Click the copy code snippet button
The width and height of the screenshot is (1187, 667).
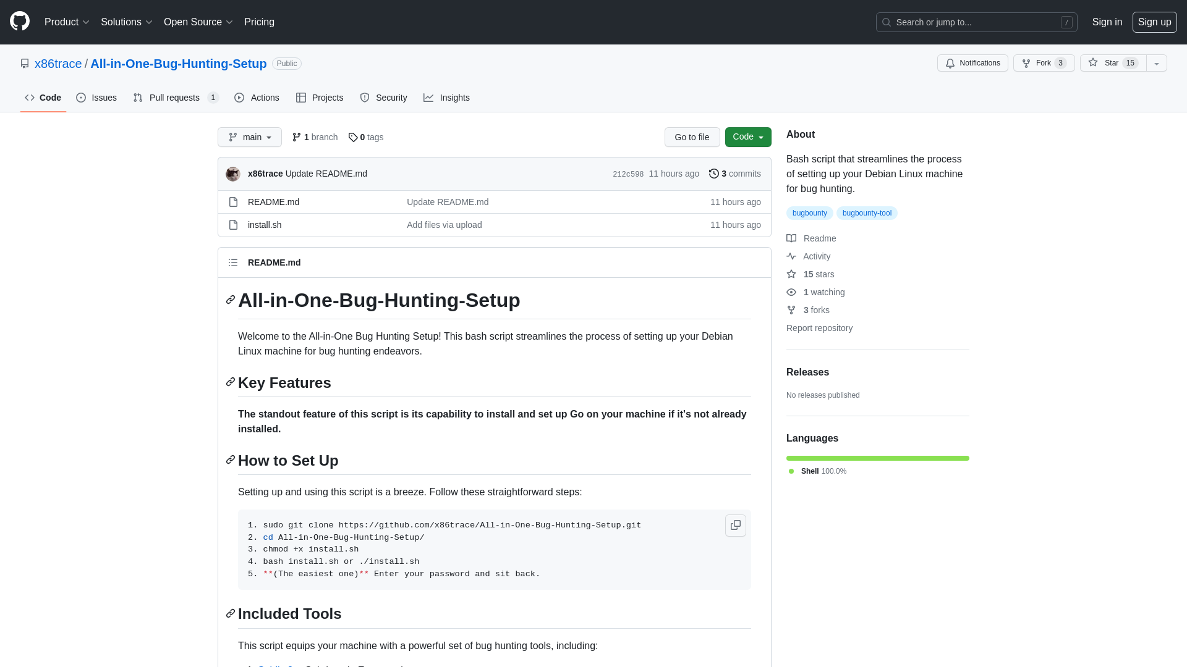coord(734,524)
